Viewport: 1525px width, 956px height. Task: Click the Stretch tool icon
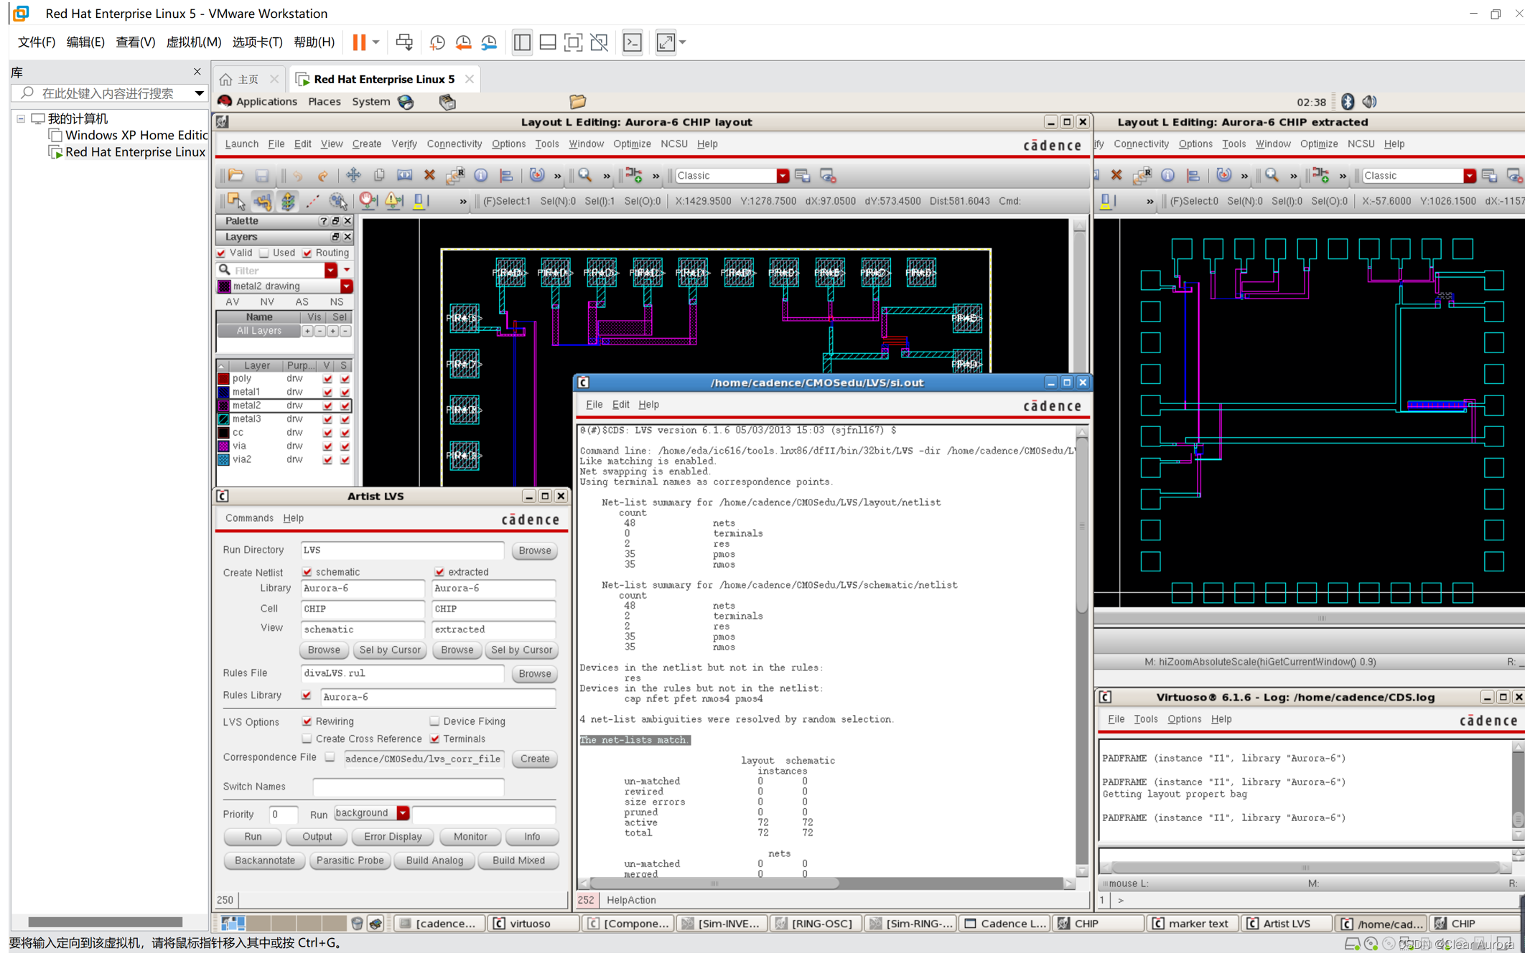pyautogui.click(x=404, y=176)
